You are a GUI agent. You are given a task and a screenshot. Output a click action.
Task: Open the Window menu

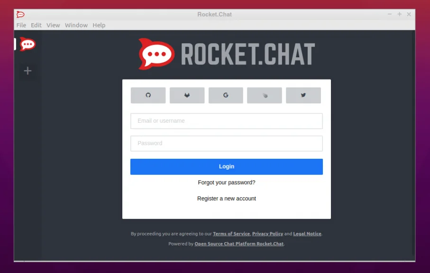pos(76,25)
